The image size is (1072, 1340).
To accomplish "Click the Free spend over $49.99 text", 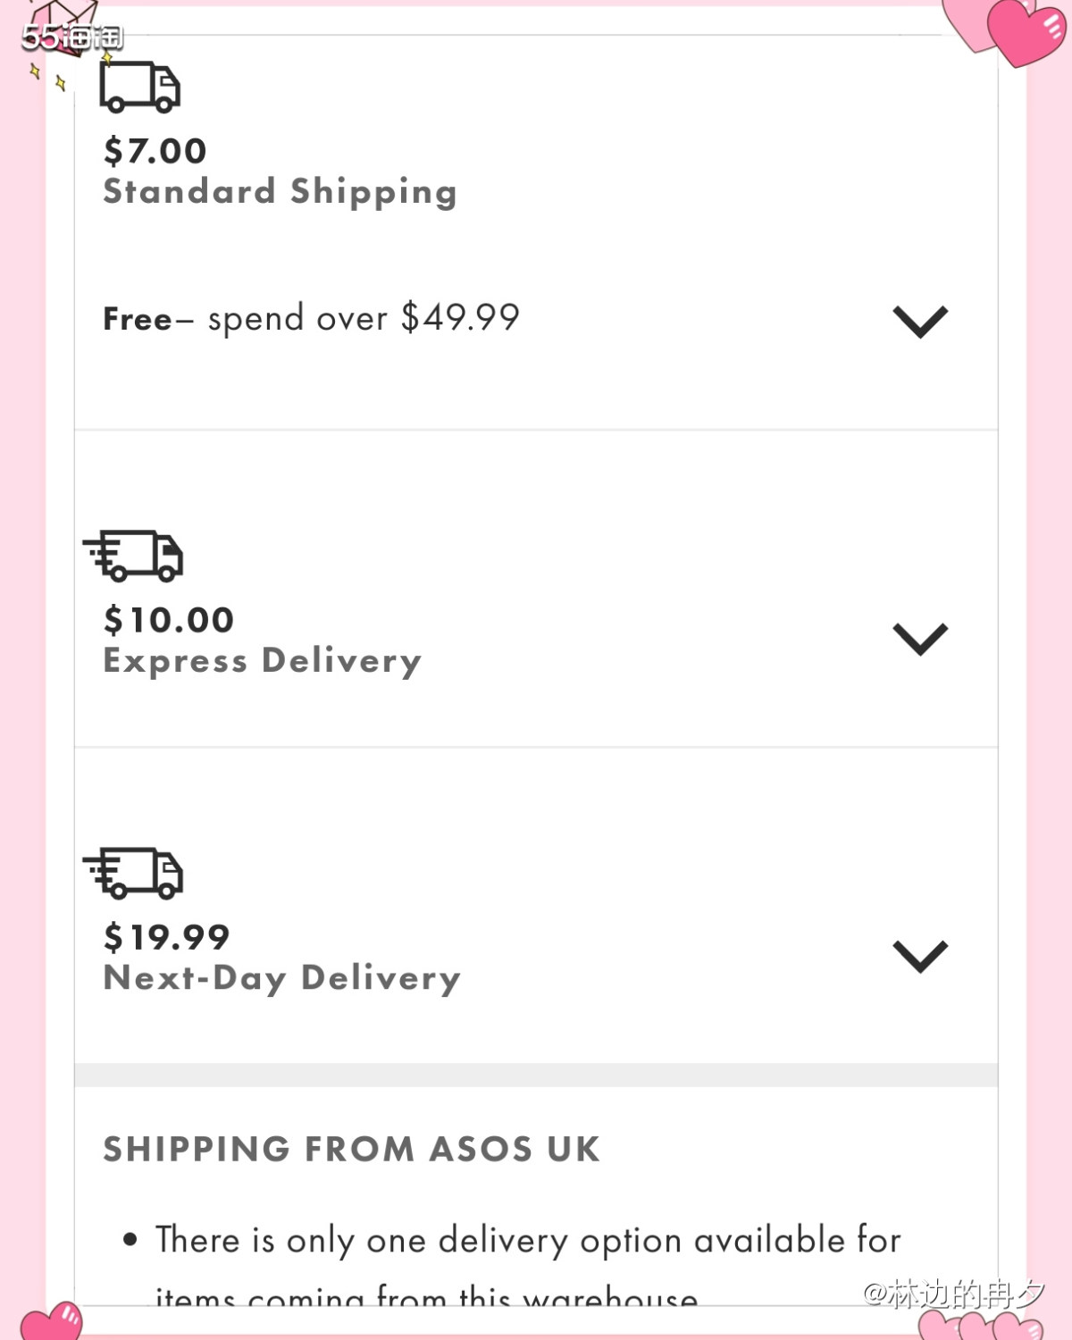I will 311,318.
